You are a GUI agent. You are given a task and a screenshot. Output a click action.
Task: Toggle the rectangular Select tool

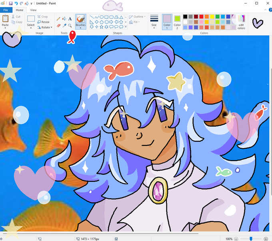(x=31, y=19)
